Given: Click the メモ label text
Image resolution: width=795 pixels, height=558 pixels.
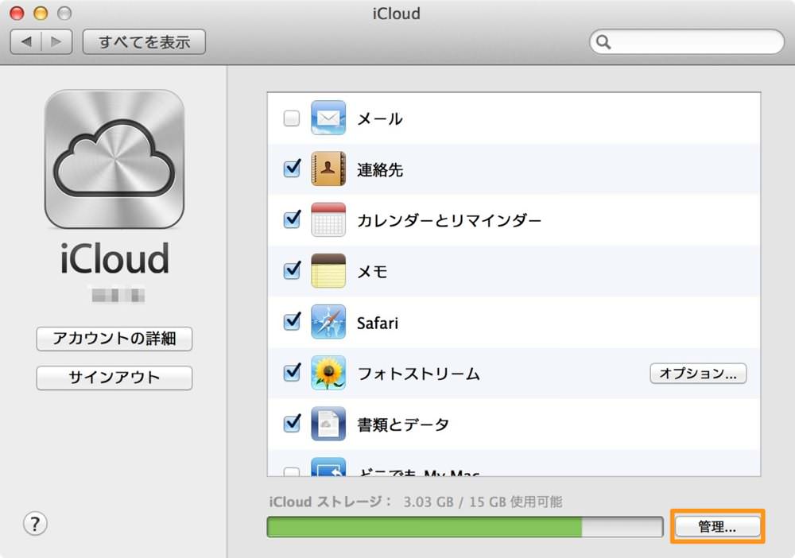Looking at the screenshot, I should pos(372,272).
